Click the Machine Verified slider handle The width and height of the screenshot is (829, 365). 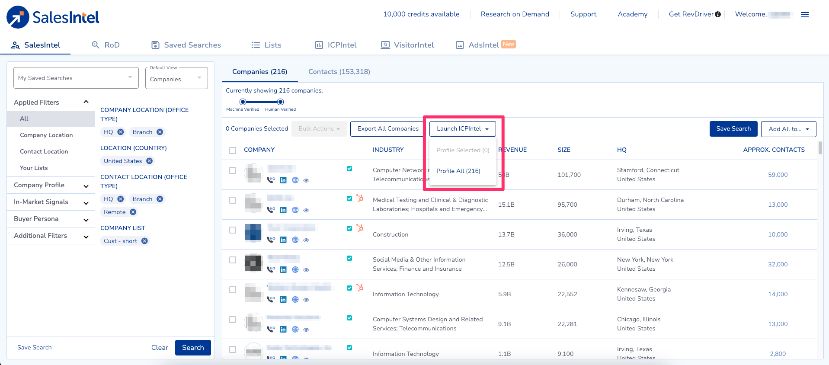point(243,102)
